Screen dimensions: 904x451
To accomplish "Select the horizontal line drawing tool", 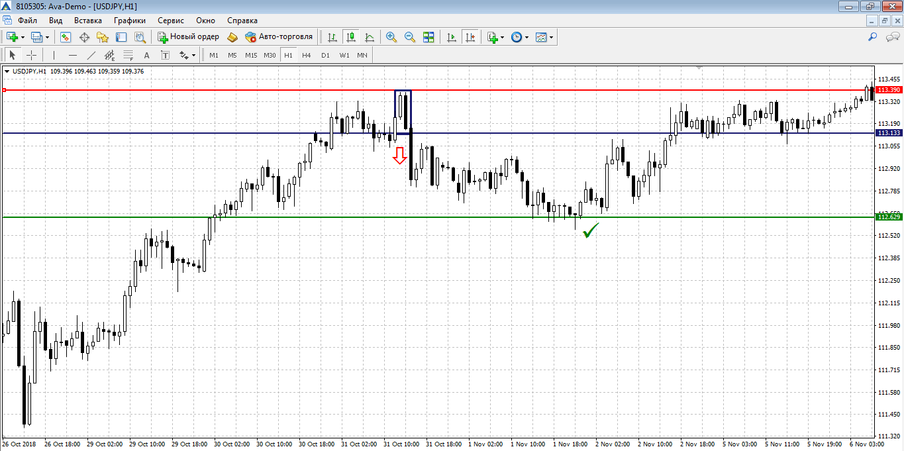I will point(73,55).
